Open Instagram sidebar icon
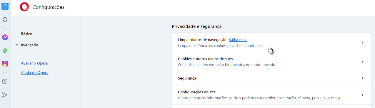 (x=5, y=64)
